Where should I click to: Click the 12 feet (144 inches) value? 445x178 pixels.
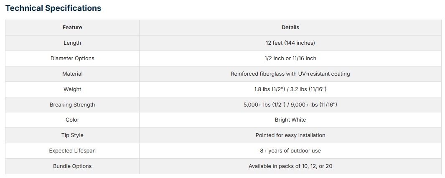pyautogui.click(x=290, y=43)
